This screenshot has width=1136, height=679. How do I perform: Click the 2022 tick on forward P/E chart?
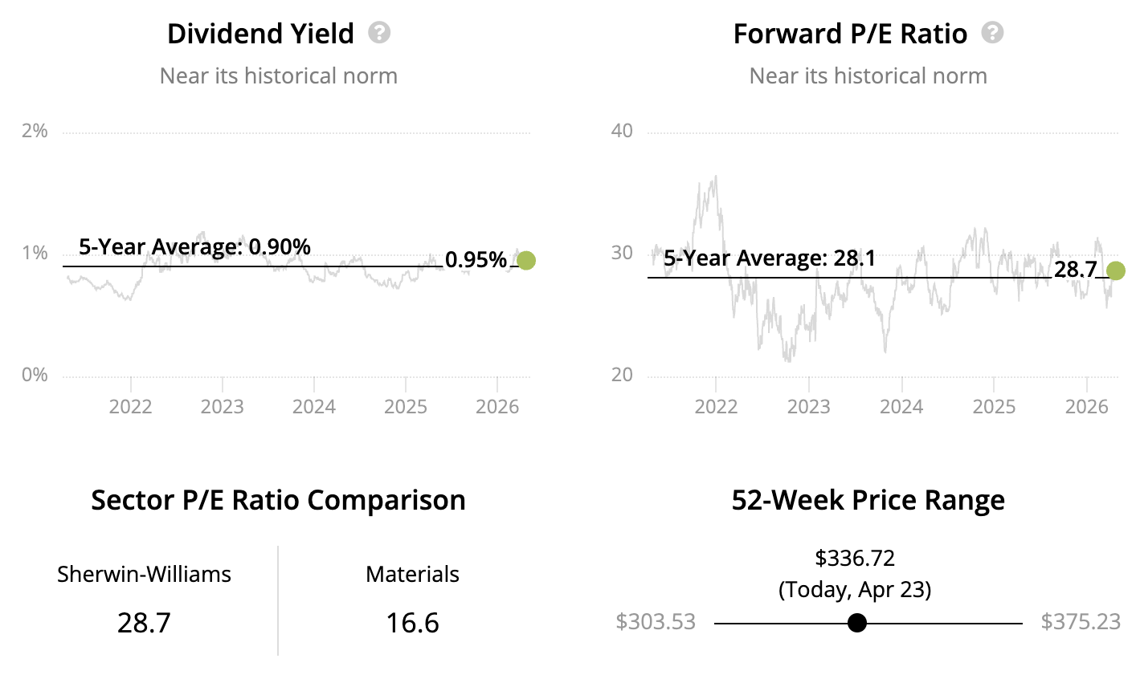tap(716, 406)
